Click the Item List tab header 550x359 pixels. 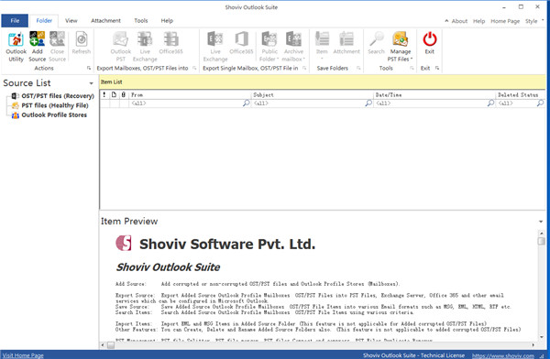[112, 82]
